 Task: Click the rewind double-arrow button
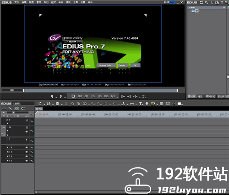pos(80,96)
